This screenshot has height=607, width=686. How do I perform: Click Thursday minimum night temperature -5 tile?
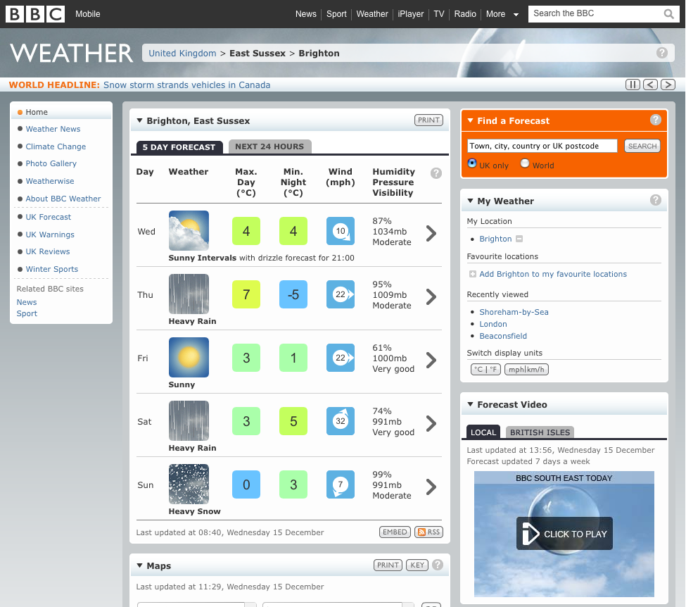(293, 294)
